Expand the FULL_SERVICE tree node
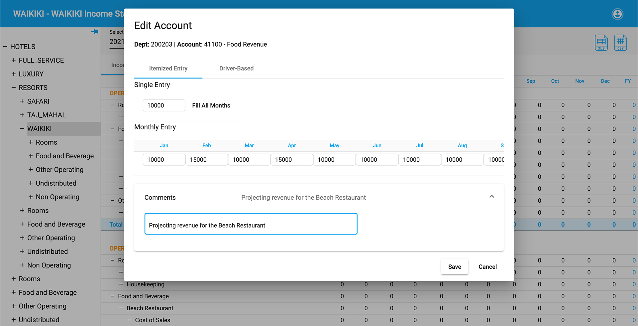638x326 pixels. [x=14, y=60]
